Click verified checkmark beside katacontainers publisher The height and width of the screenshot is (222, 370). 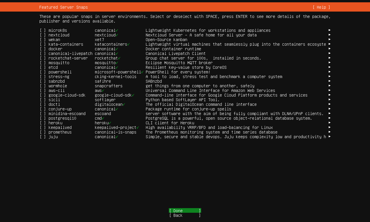(128, 44)
